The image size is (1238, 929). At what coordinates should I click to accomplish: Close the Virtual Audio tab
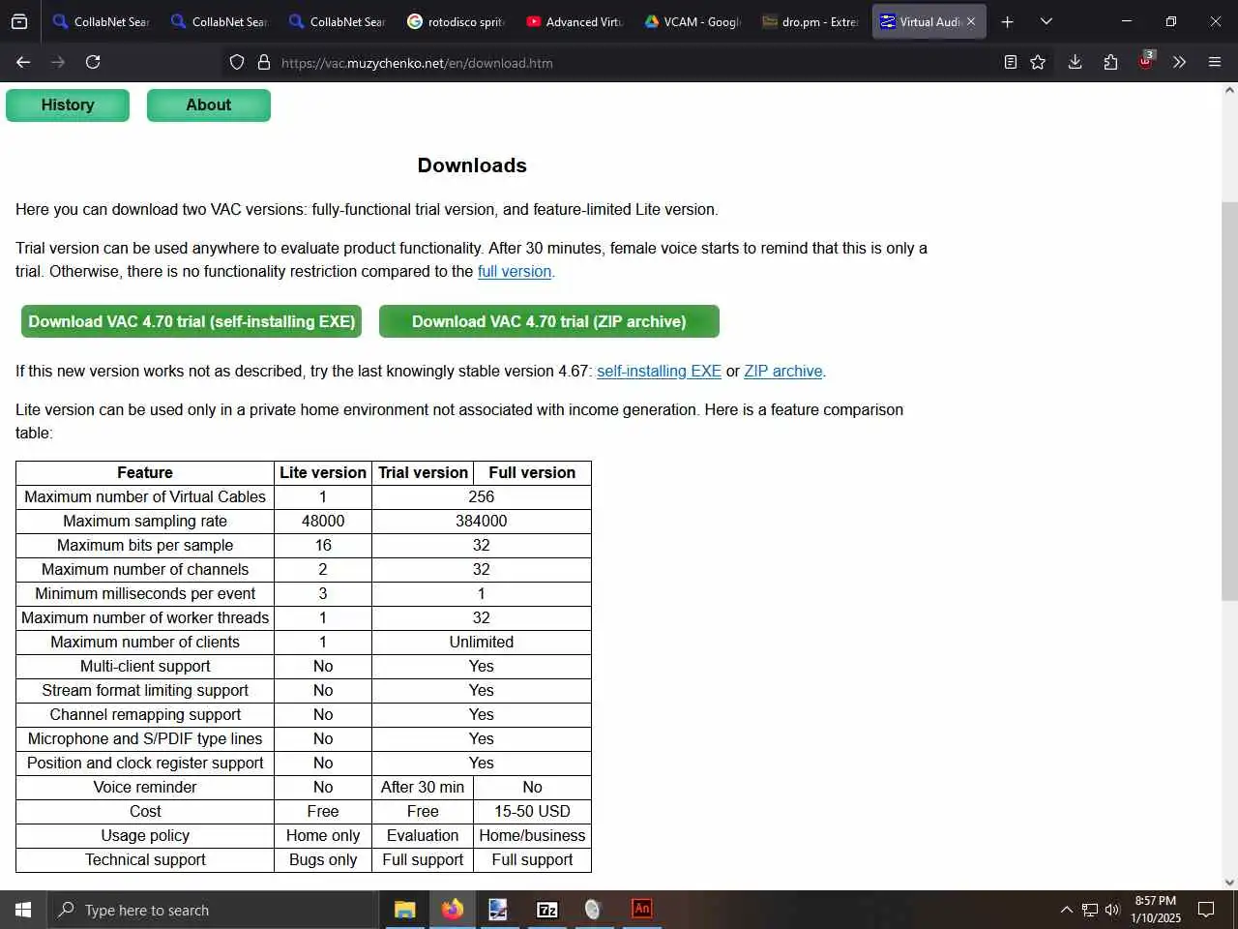971,21
